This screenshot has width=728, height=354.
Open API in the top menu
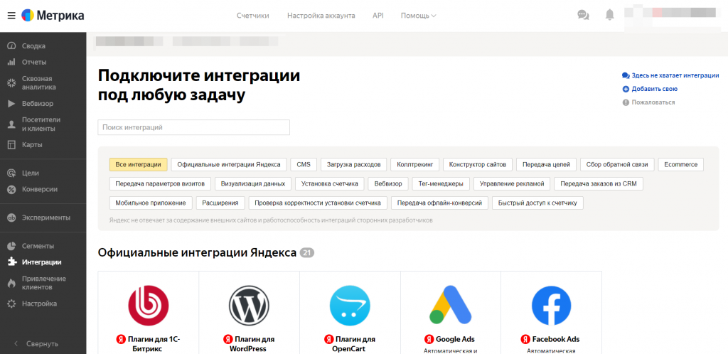[378, 16]
